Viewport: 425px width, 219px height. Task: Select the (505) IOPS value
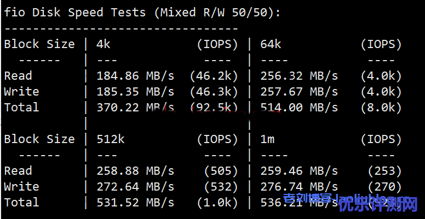point(221,171)
